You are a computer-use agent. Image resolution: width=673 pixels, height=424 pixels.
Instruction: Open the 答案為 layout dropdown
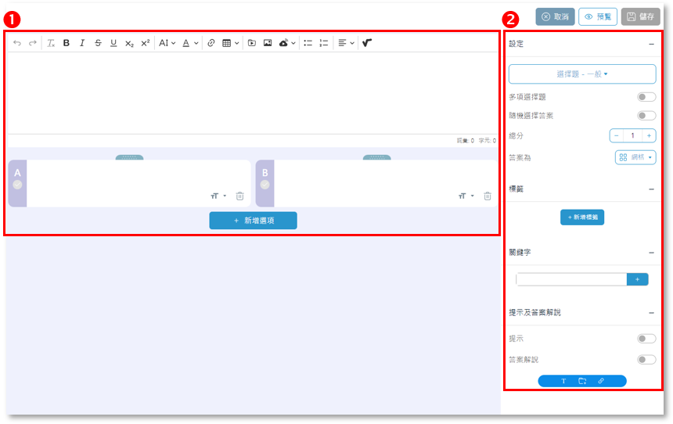(x=635, y=157)
